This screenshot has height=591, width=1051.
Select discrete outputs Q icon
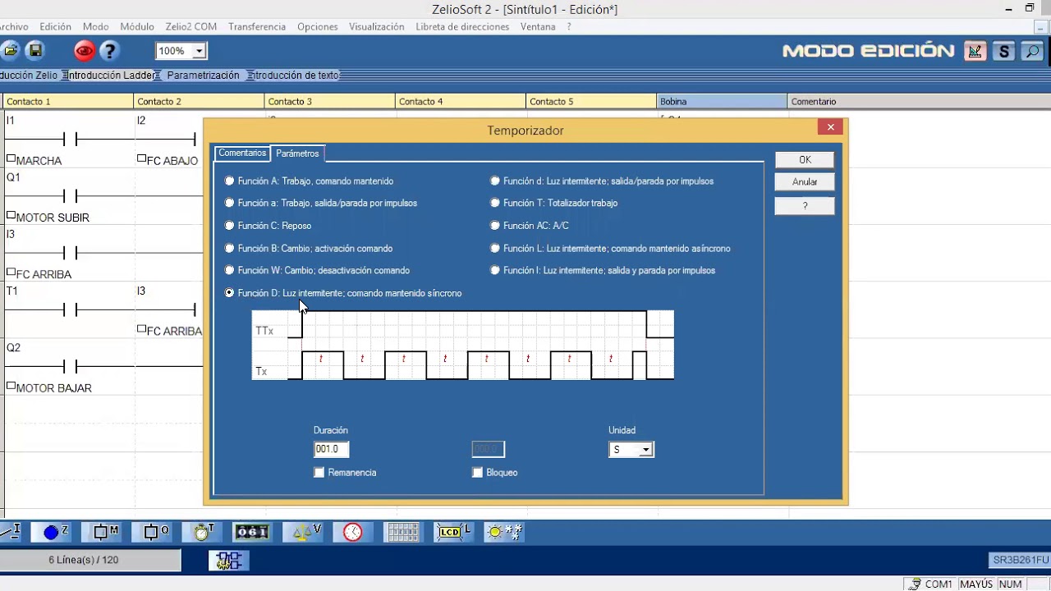click(x=151, y=532)
